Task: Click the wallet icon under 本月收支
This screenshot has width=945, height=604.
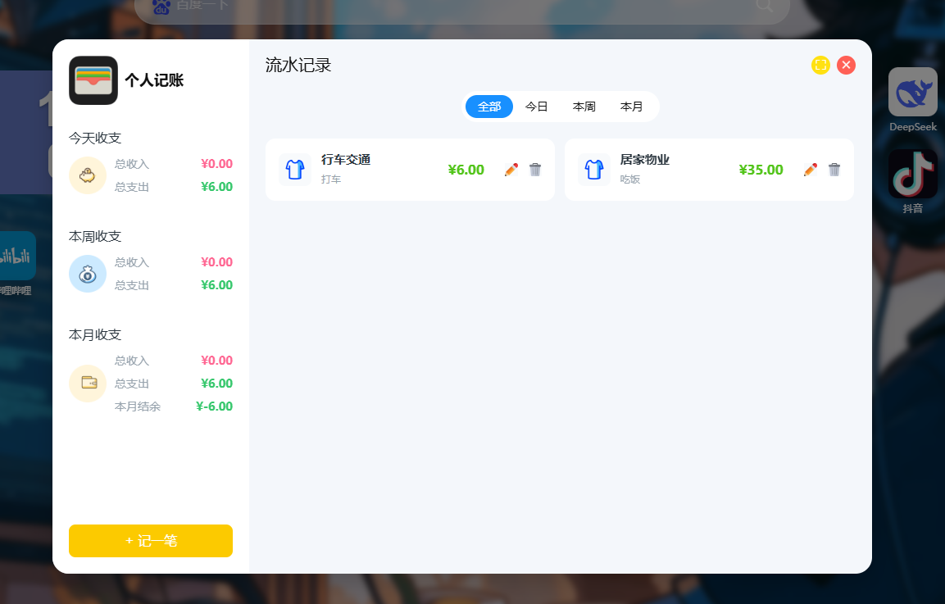Action: 88,383
